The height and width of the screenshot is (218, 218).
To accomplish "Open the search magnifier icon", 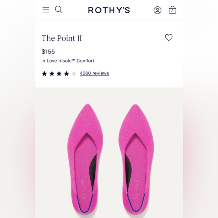I will click(x=59, y=9).
